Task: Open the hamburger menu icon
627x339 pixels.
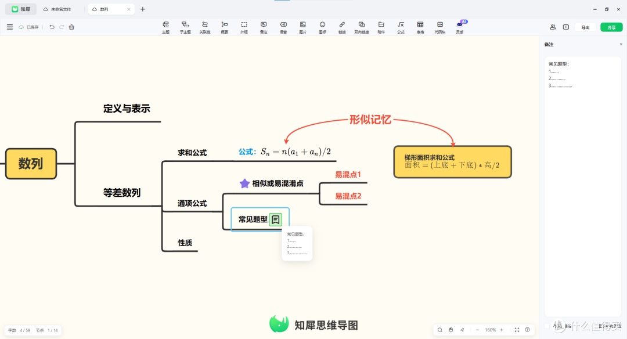Action: tap(10, 27)
